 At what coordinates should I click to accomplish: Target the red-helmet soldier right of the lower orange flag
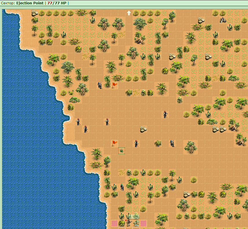[x=136, y=143]
